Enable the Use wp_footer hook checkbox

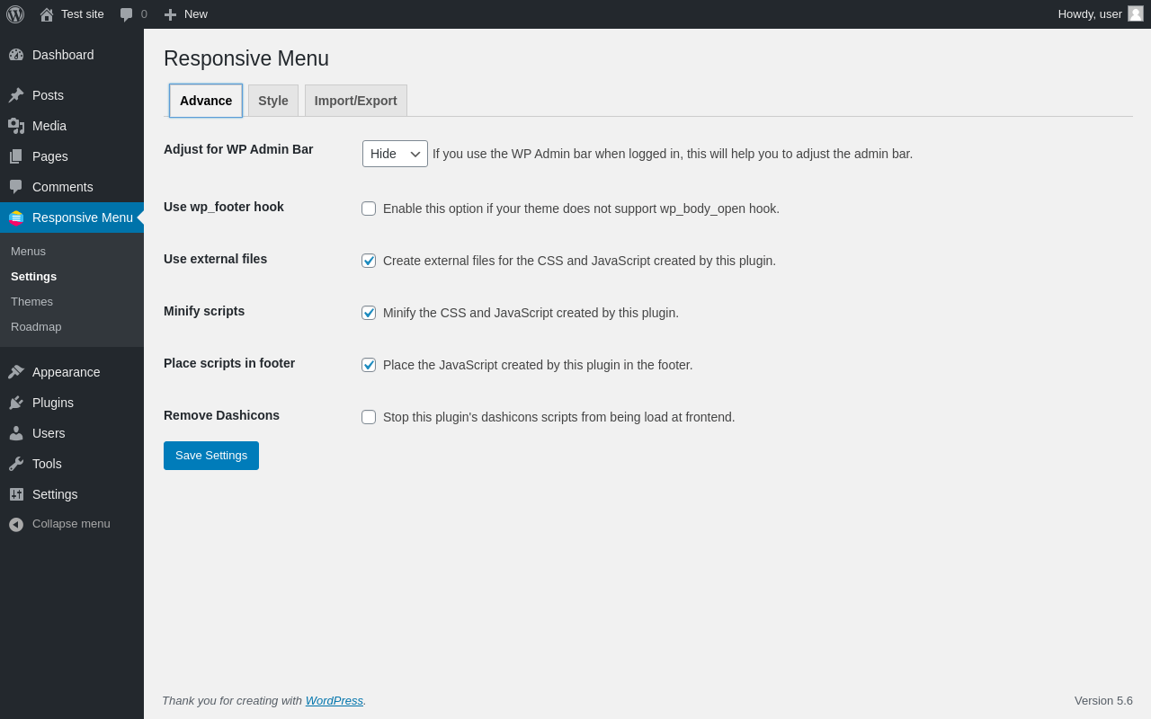click(369, 209)
